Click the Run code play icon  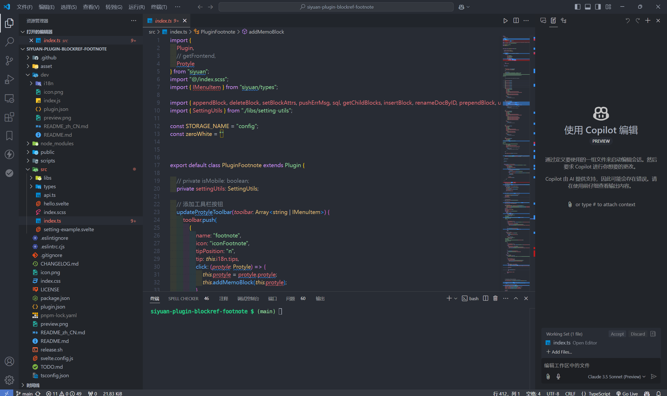505,21
